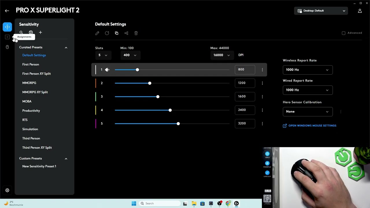Open the maximum DPI 16000 dropdown
This screenshot has width=370, height=208.
pos(222,55)
